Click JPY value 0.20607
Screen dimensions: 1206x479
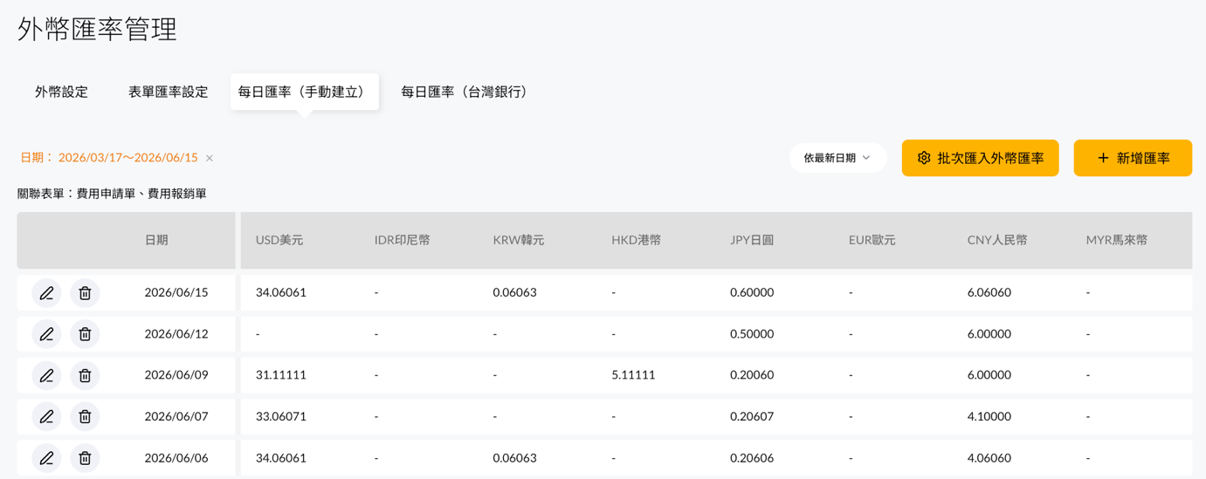pyautogui.click(x=752, y=417)
